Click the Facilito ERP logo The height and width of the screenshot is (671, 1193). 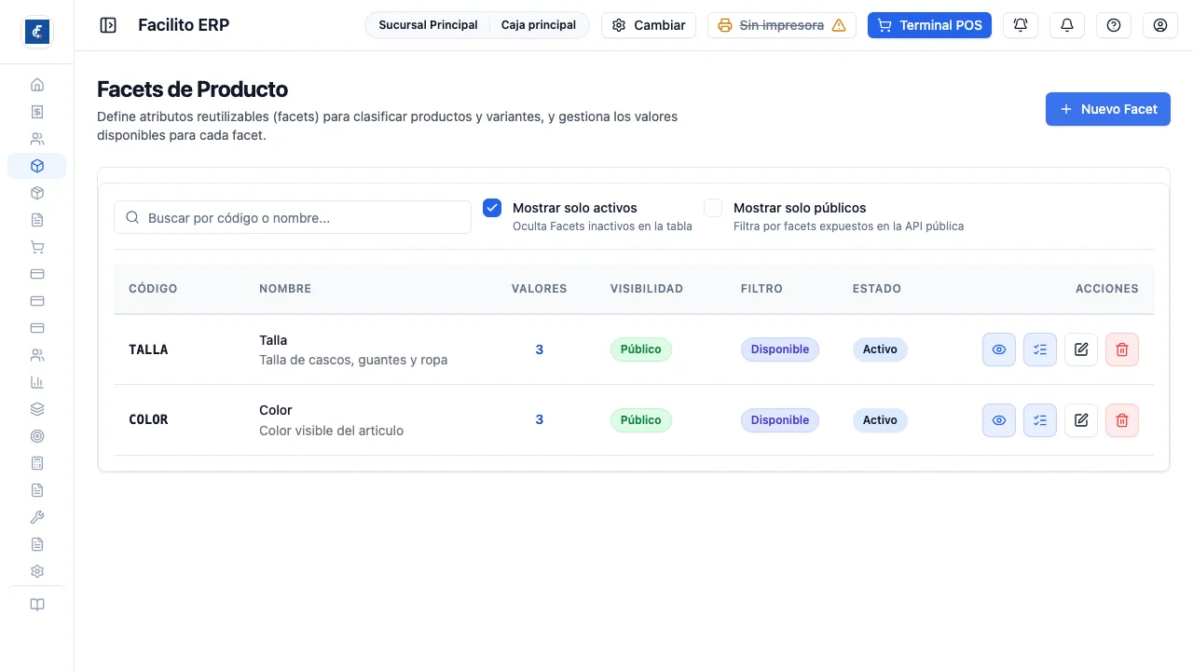click(x=37, y=31)
